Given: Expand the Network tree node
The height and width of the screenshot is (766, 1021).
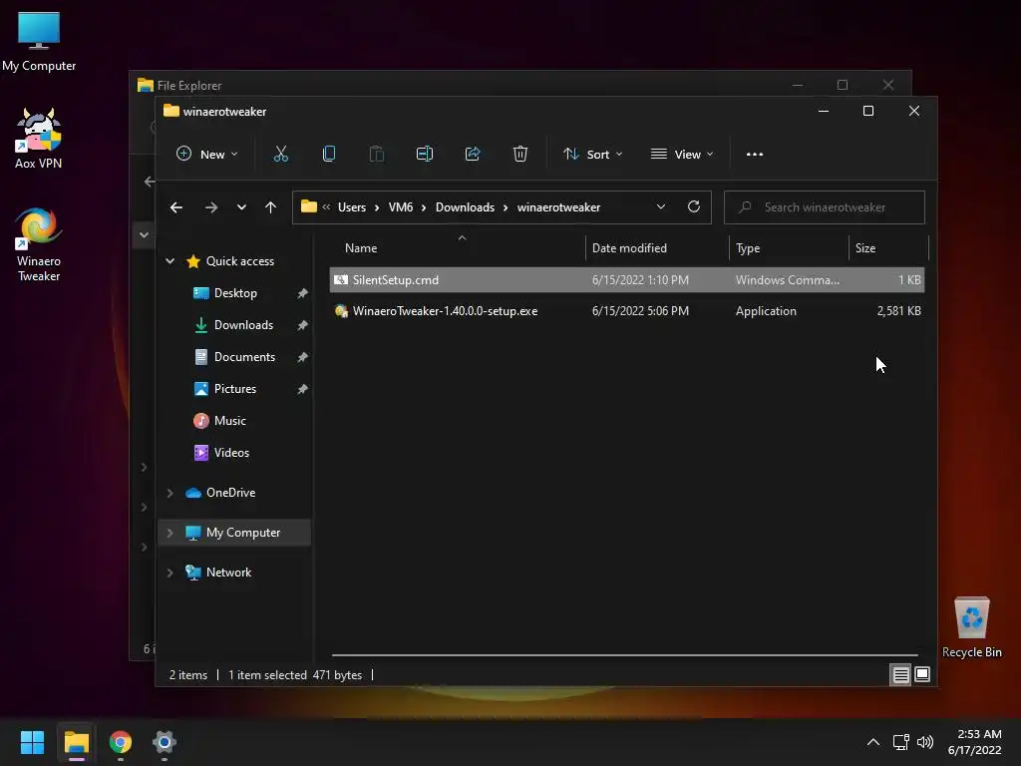Looking at the screenshot, I should pos(170,573).
